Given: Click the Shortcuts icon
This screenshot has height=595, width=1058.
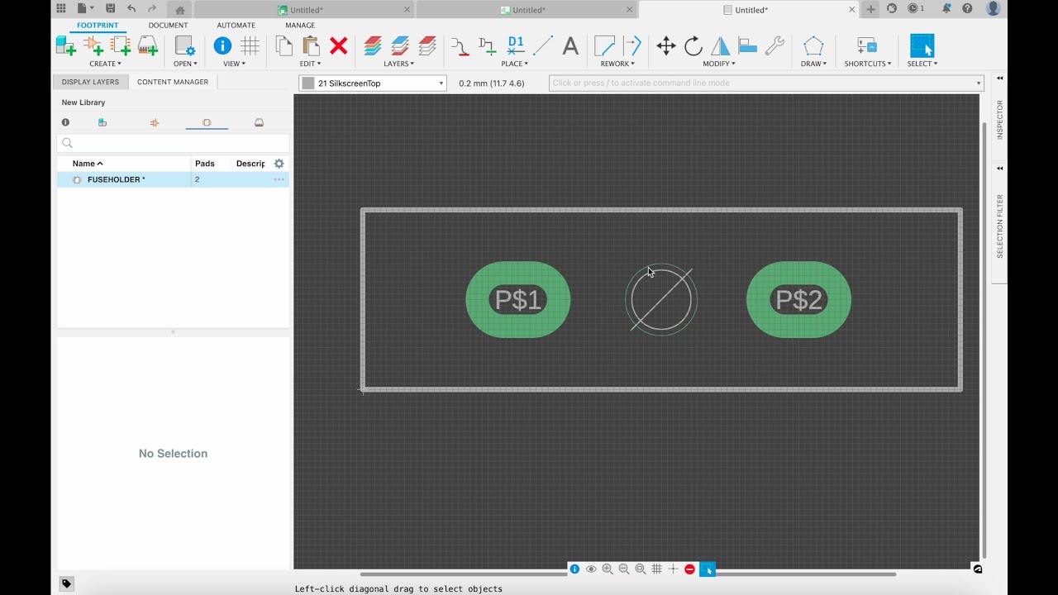Looking at the screenshot, I should tap(867, 46).
